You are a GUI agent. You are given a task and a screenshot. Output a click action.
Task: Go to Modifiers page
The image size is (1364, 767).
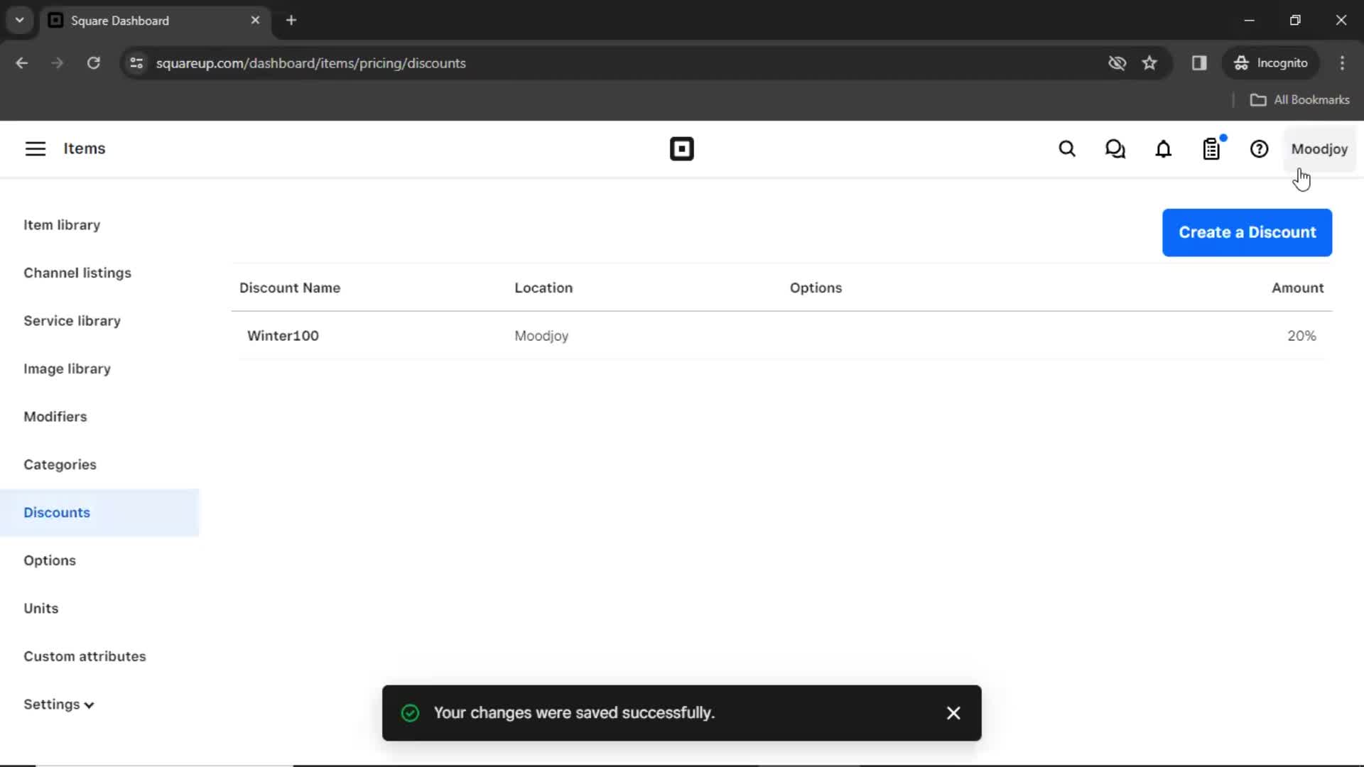coord(55,417)
